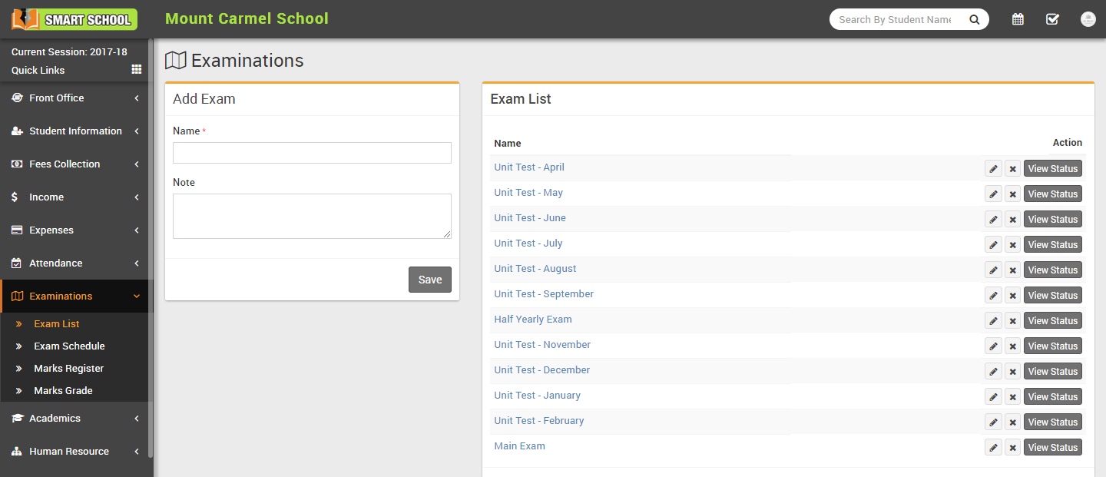This screenshot has height=477, width=1106.
Task: View Status of Unit Test - September
Action: tap(1052, 296)
